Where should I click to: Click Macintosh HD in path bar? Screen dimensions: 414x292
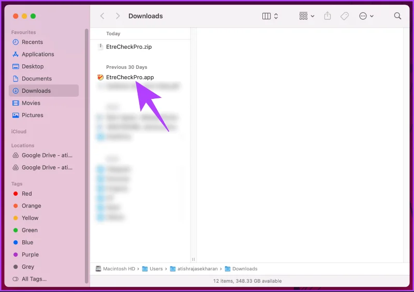115,269
